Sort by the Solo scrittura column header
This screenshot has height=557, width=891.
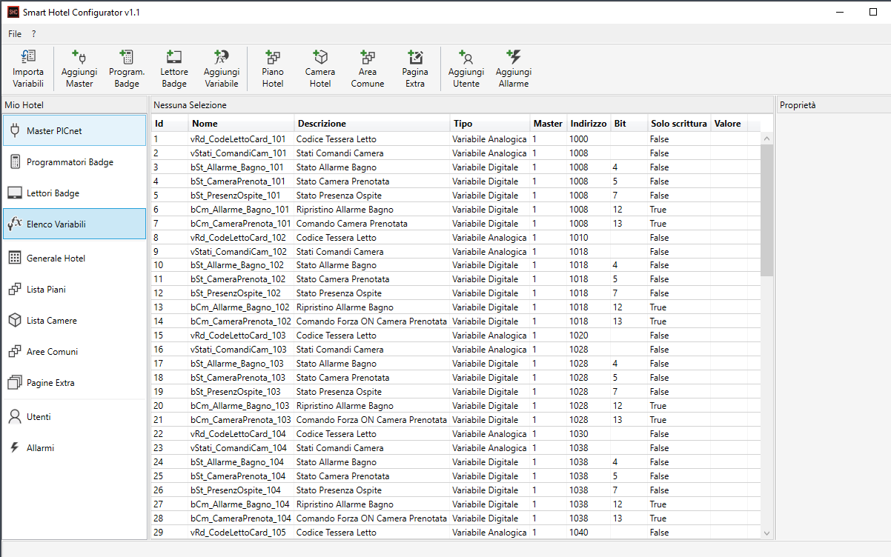pyautogui.click(x=679, y=124)
